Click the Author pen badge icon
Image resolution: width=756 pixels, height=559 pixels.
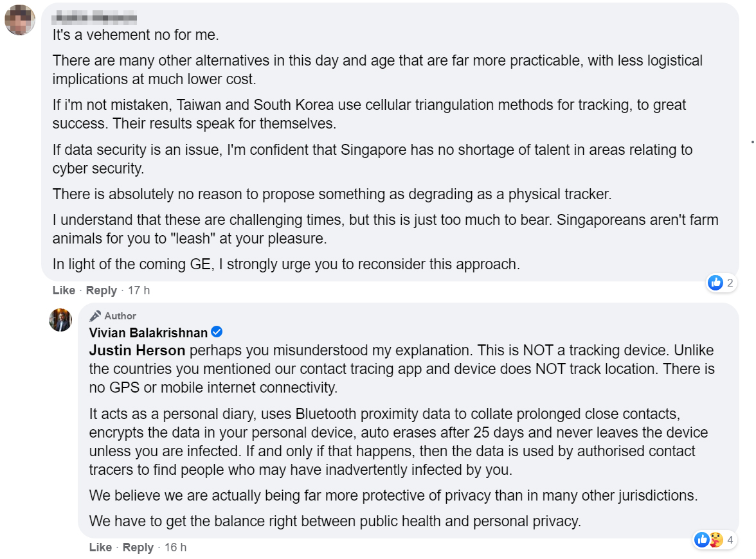click(x=95, y=315)
